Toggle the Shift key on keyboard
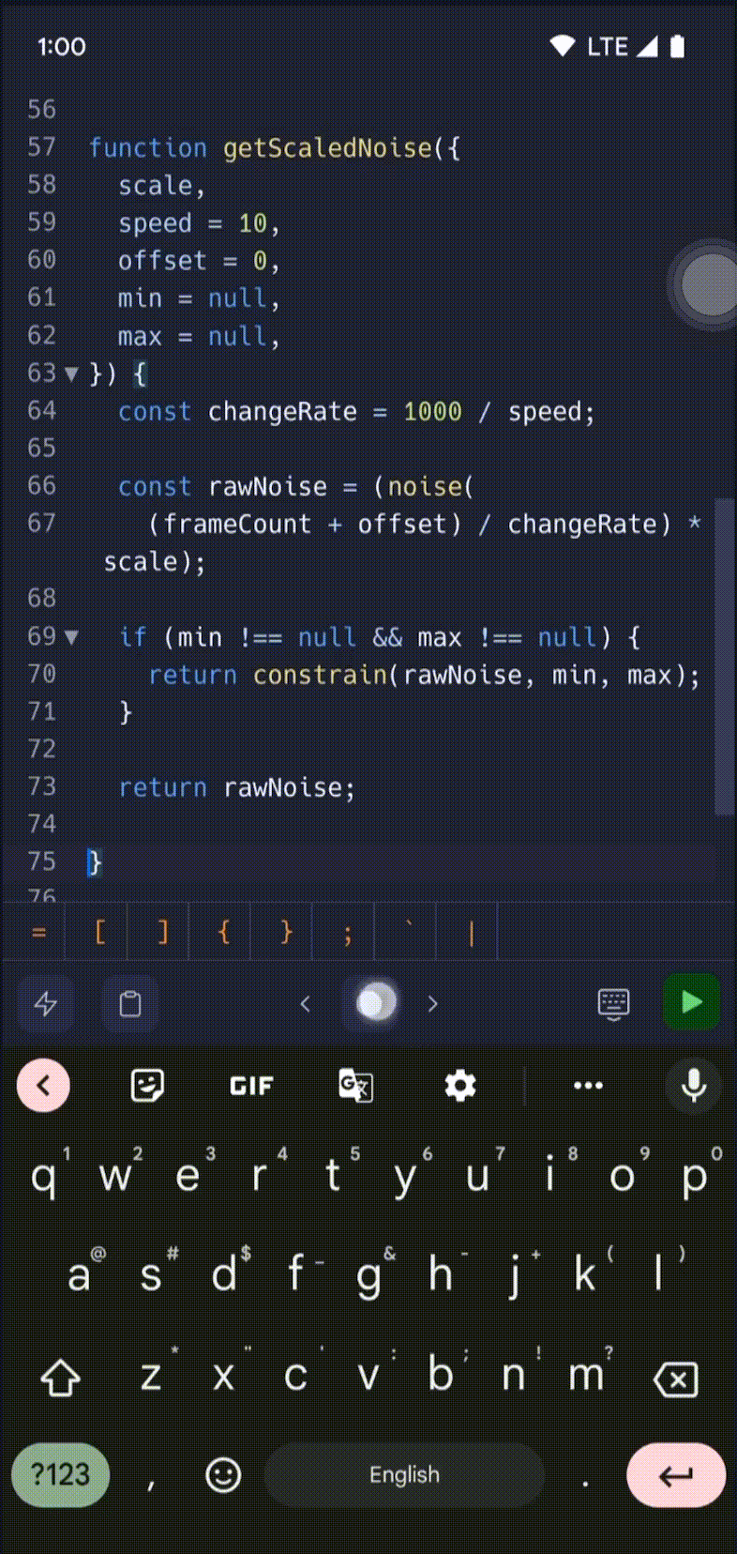Viewport: 737px width, 1554px height. (61, 1378)
